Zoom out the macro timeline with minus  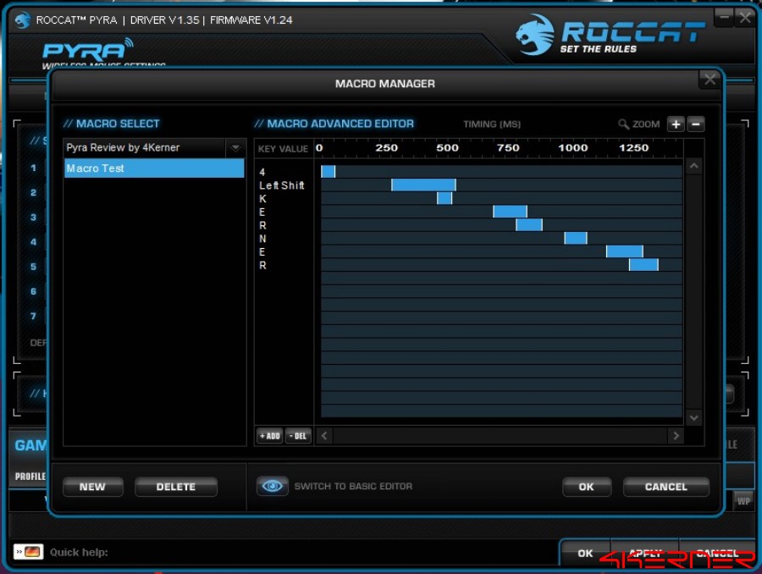(x=696, y=124)
